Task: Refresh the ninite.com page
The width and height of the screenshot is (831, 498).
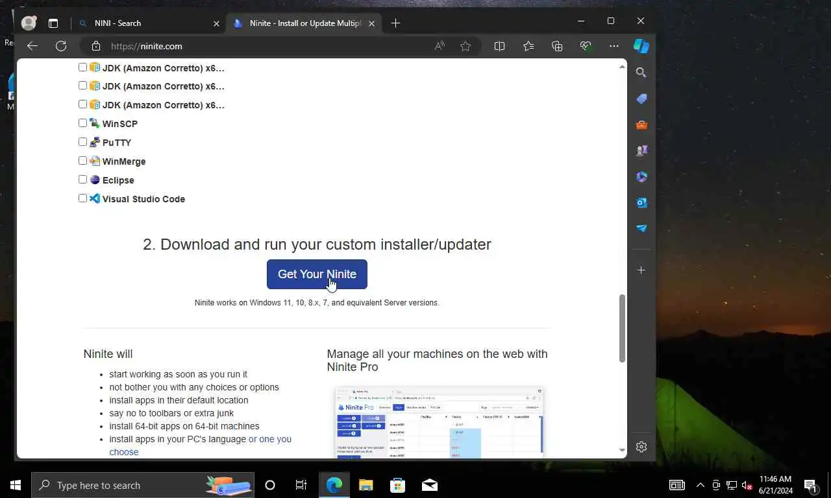Action: coord(61,46)
